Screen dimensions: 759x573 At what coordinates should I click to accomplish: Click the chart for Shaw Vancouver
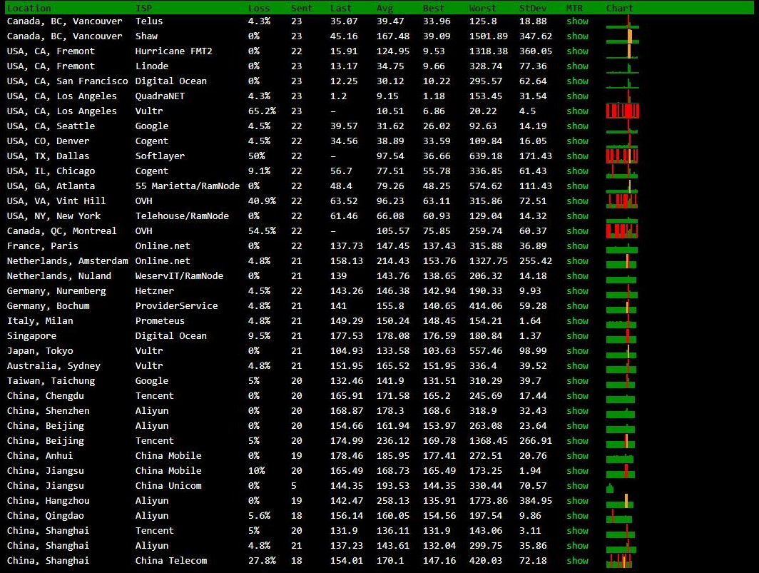(623, 36)
